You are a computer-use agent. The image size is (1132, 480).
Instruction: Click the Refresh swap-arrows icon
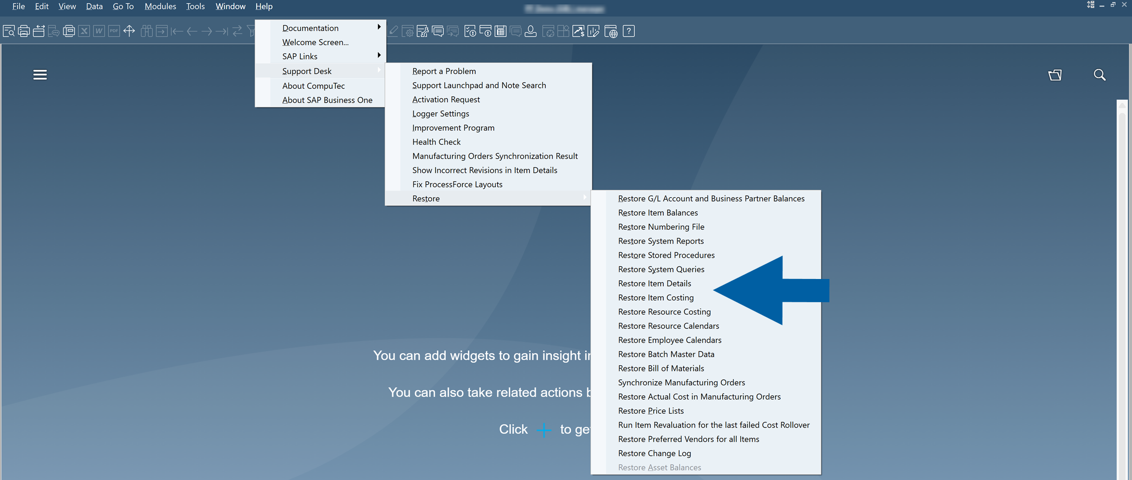coord(237,31)
